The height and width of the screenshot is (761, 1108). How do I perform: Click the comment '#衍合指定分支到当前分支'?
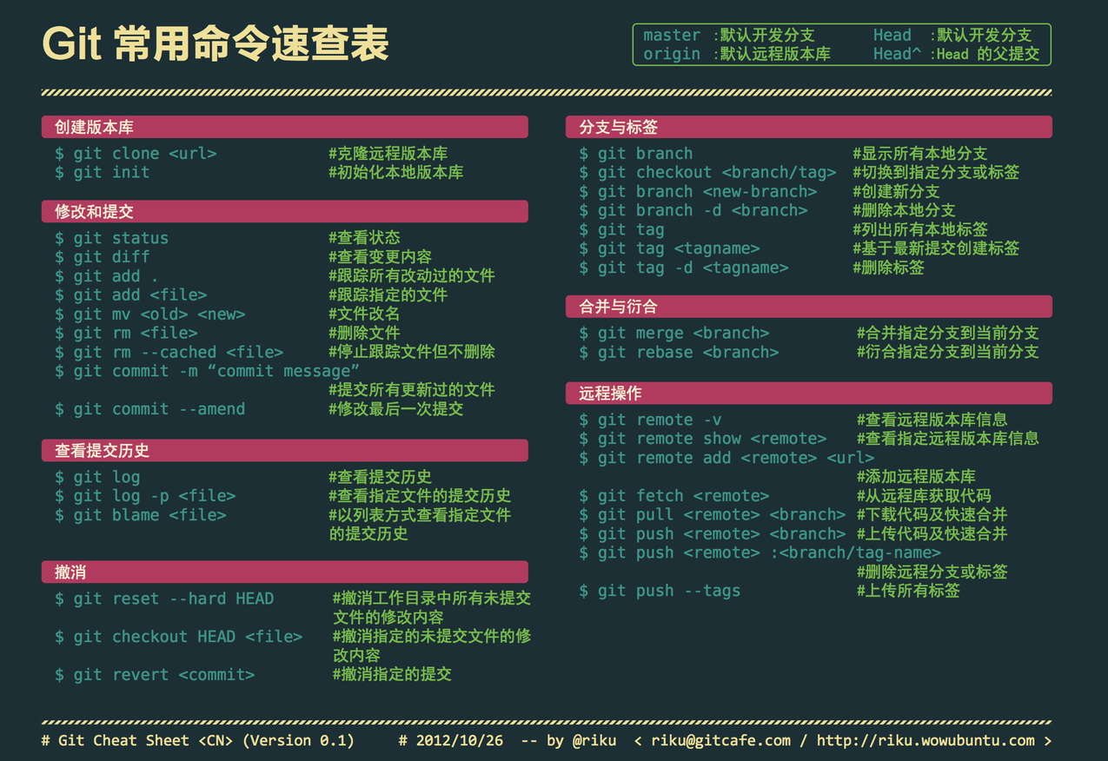[x=948, y=353]
